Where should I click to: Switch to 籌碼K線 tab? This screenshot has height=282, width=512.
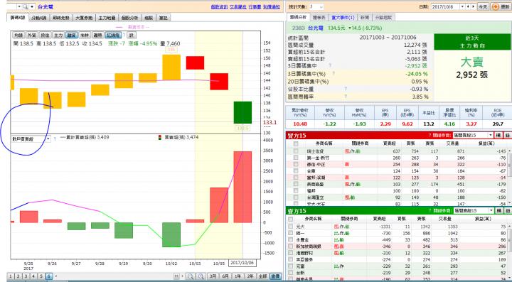click(x=17, y=18)
